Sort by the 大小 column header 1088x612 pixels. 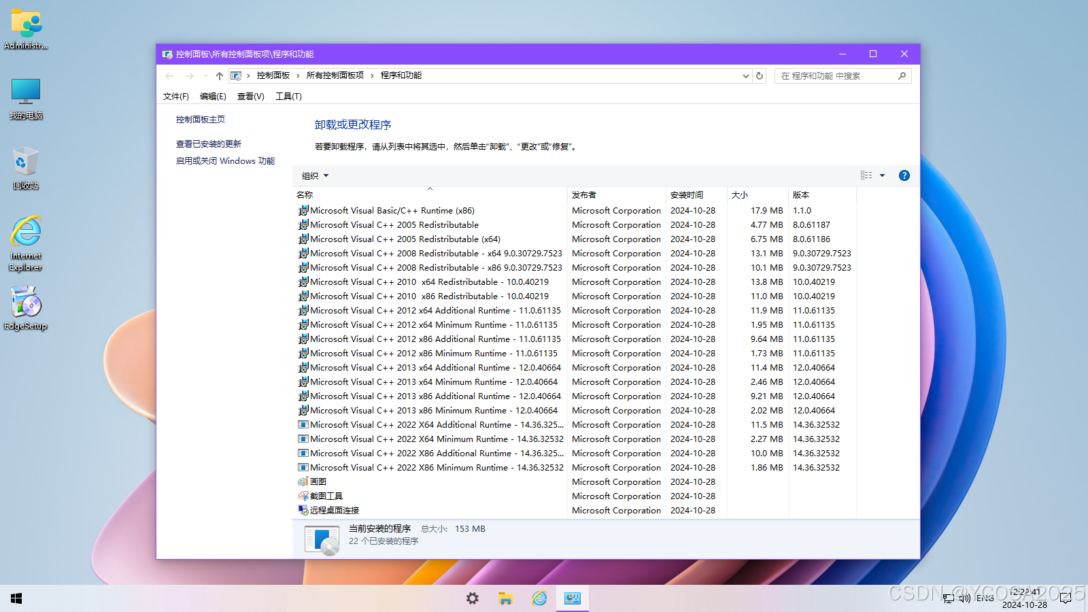[x=758, y=195]
